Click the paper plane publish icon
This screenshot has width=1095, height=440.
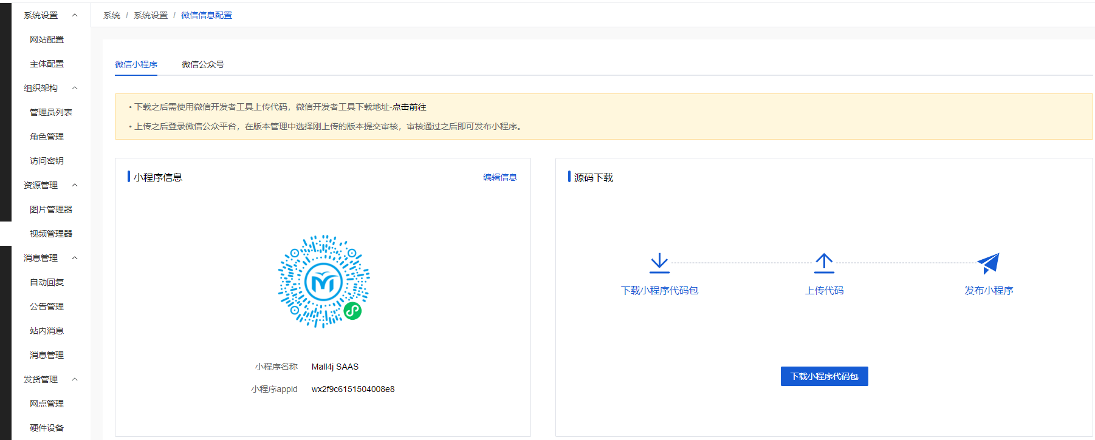[988, 263]
